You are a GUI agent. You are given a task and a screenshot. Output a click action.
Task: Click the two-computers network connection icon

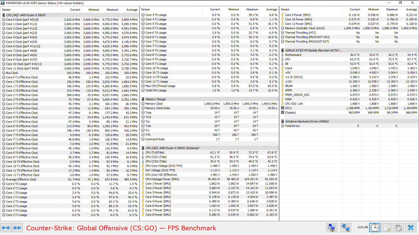(345, 228)
